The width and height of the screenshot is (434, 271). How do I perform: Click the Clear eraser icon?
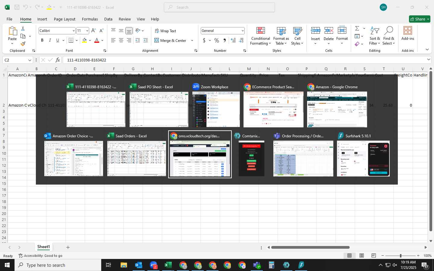[x=357, y=44]
